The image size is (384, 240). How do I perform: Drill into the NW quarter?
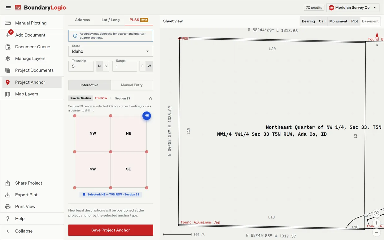[x=93, y=133]
